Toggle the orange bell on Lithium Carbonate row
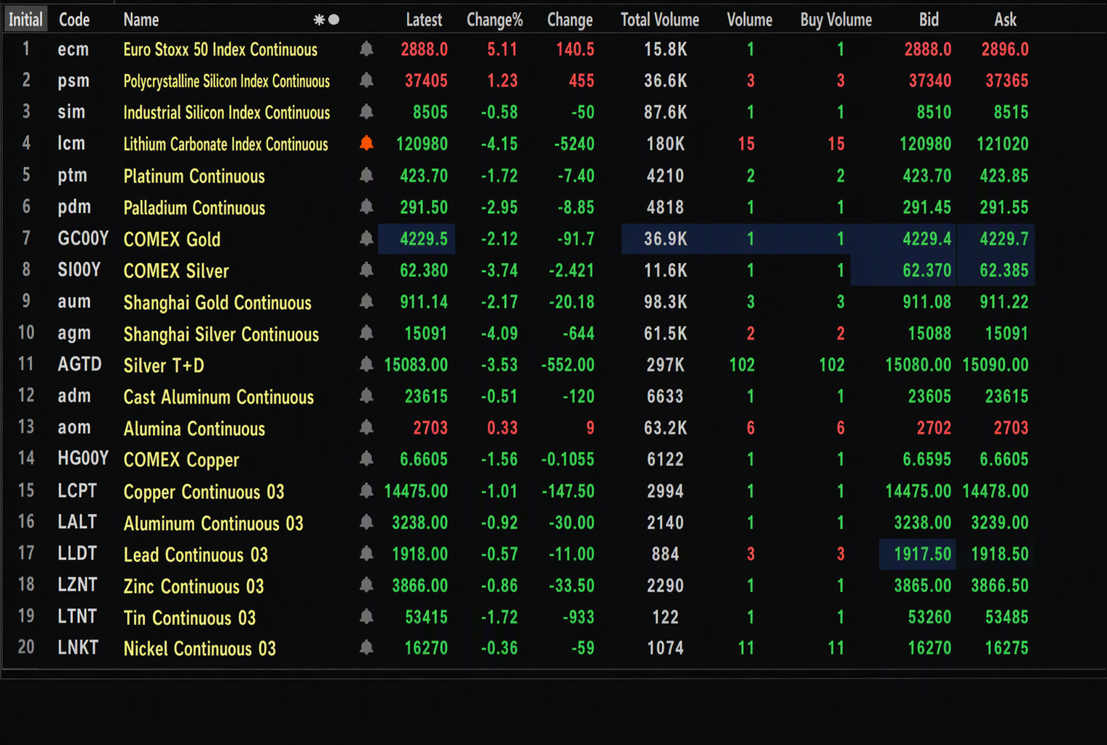 coord(367,143)
